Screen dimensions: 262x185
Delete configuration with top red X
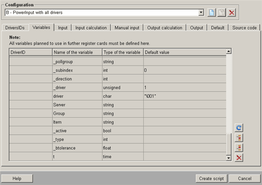click(x=232, y=13)
